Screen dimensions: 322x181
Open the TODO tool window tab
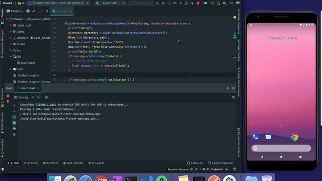31,163
